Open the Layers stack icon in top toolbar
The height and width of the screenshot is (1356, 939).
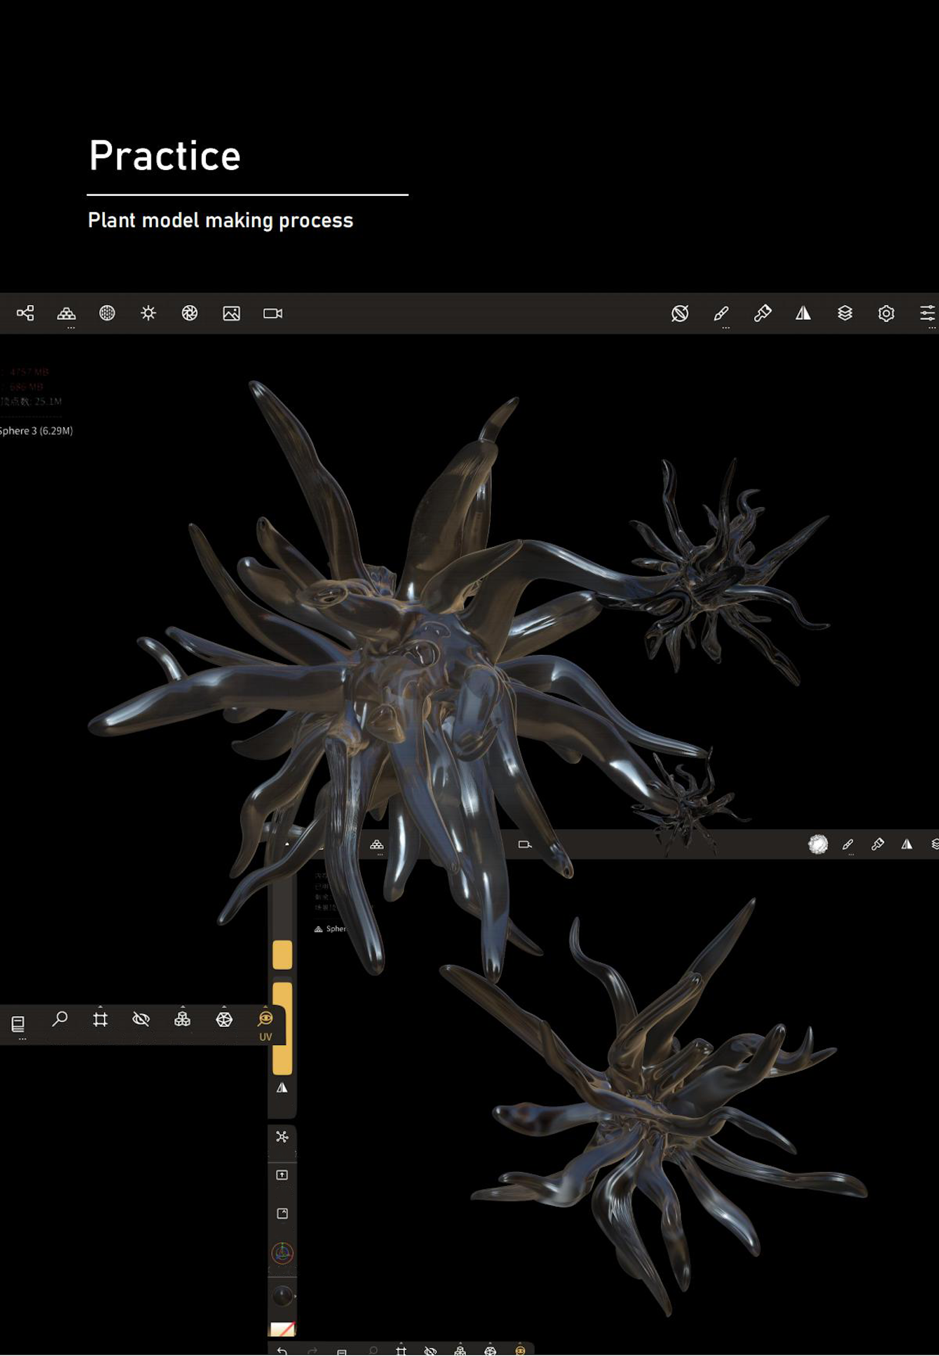845,313
